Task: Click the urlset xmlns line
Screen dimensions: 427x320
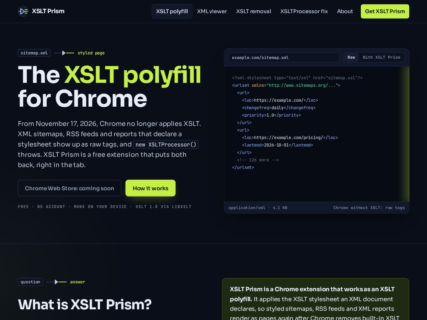Action: 286,85
